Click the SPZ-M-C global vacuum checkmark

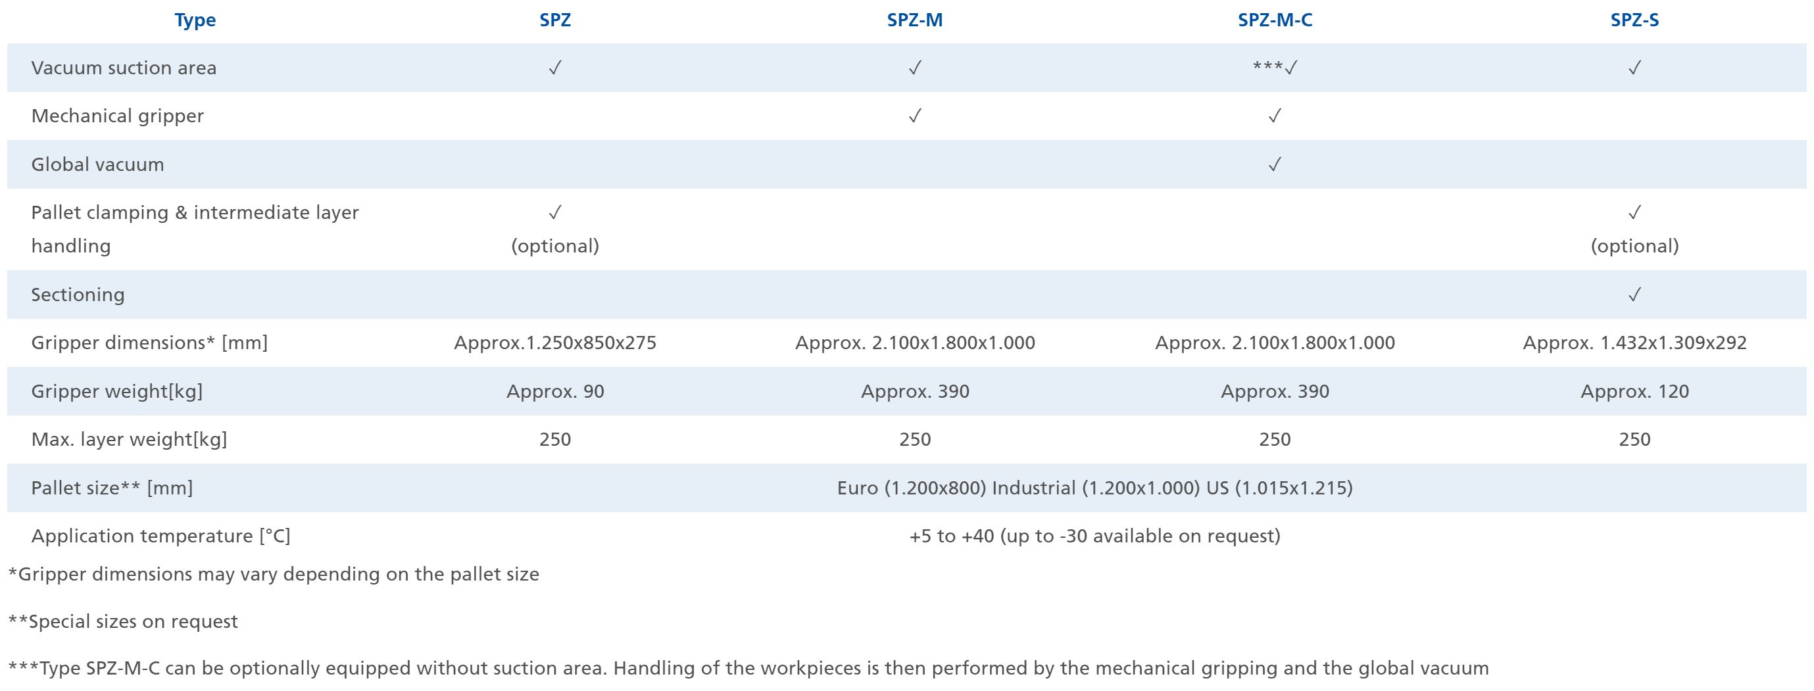[x=1275, y=164]
